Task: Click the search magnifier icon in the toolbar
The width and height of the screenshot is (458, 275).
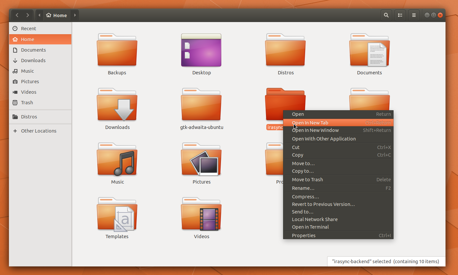Action: 386,15
